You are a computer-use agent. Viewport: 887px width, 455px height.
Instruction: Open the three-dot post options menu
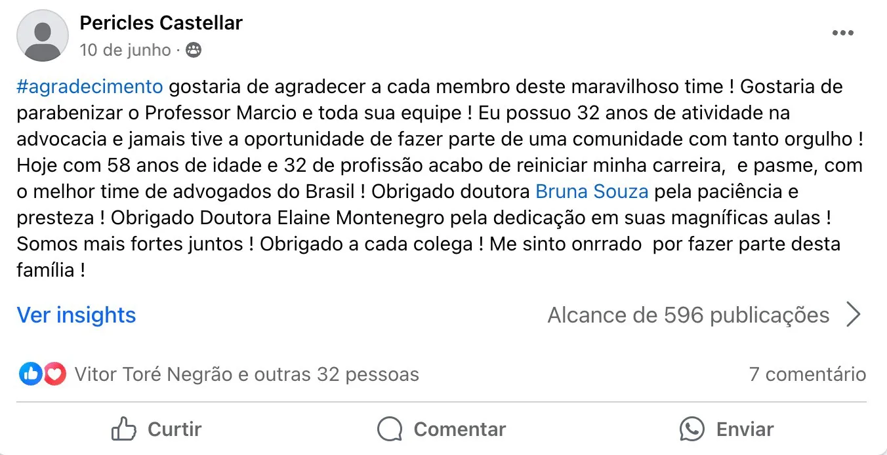842,33
